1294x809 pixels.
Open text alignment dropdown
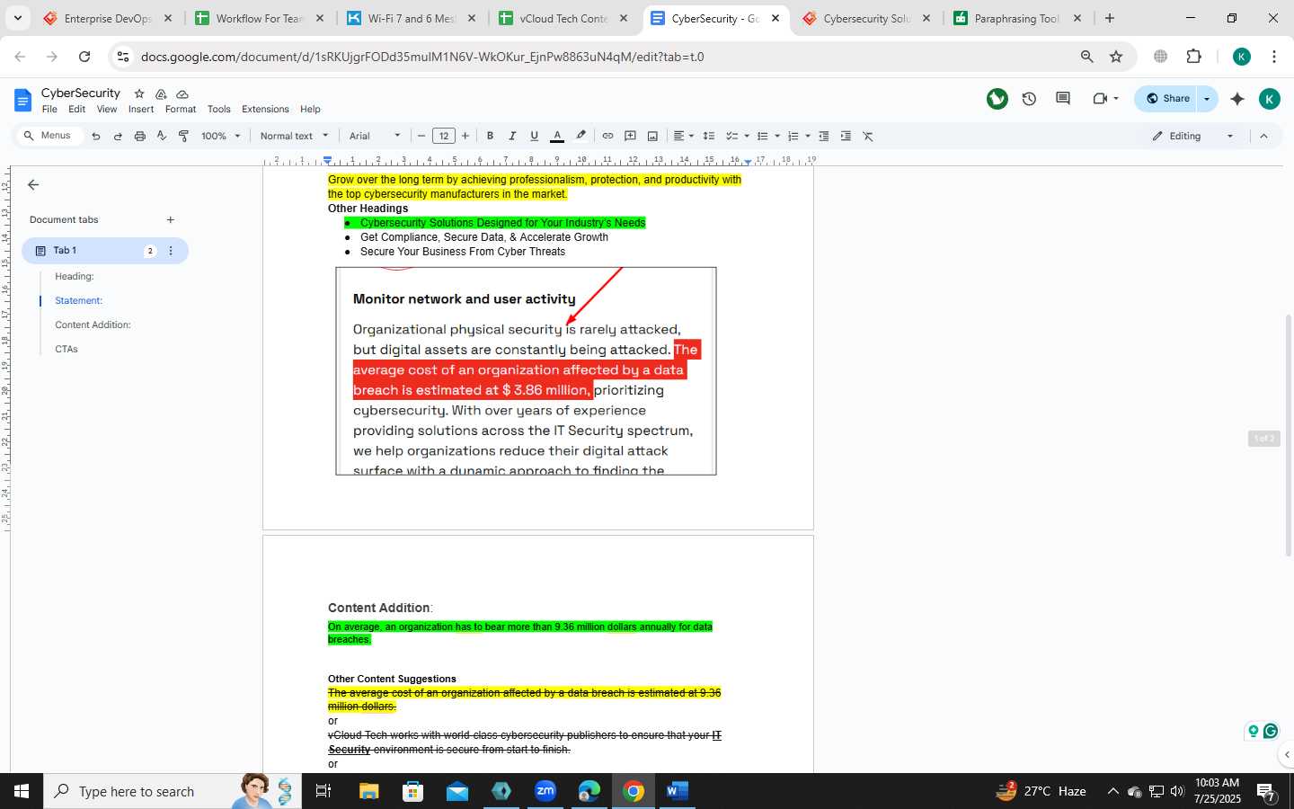tap(683, 136)
